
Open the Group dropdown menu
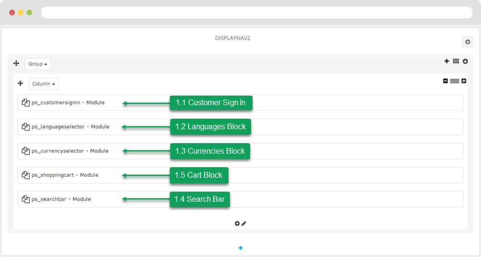click(38, 64)
